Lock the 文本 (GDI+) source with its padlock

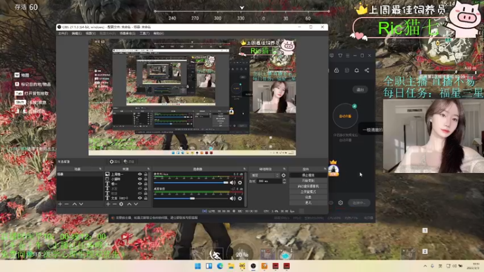tap(146, 198)
